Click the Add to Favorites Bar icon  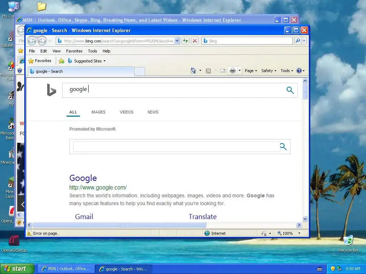pyautogui.click(x=61, y=61)
